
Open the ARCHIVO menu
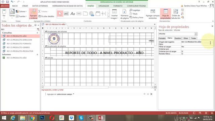5,6
